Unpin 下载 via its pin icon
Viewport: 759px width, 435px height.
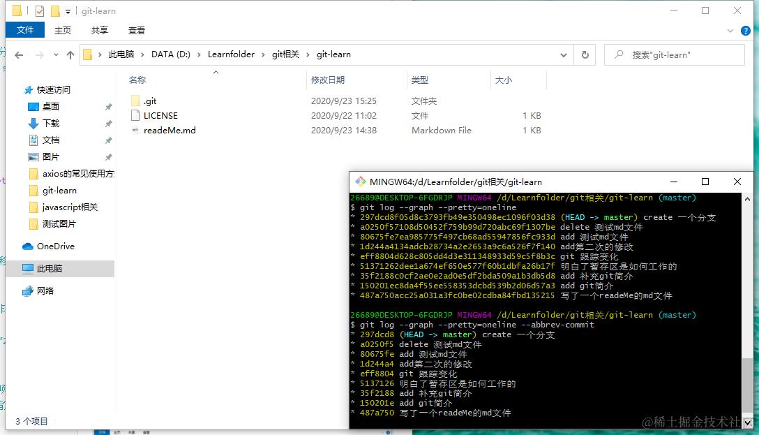[108, 124]
